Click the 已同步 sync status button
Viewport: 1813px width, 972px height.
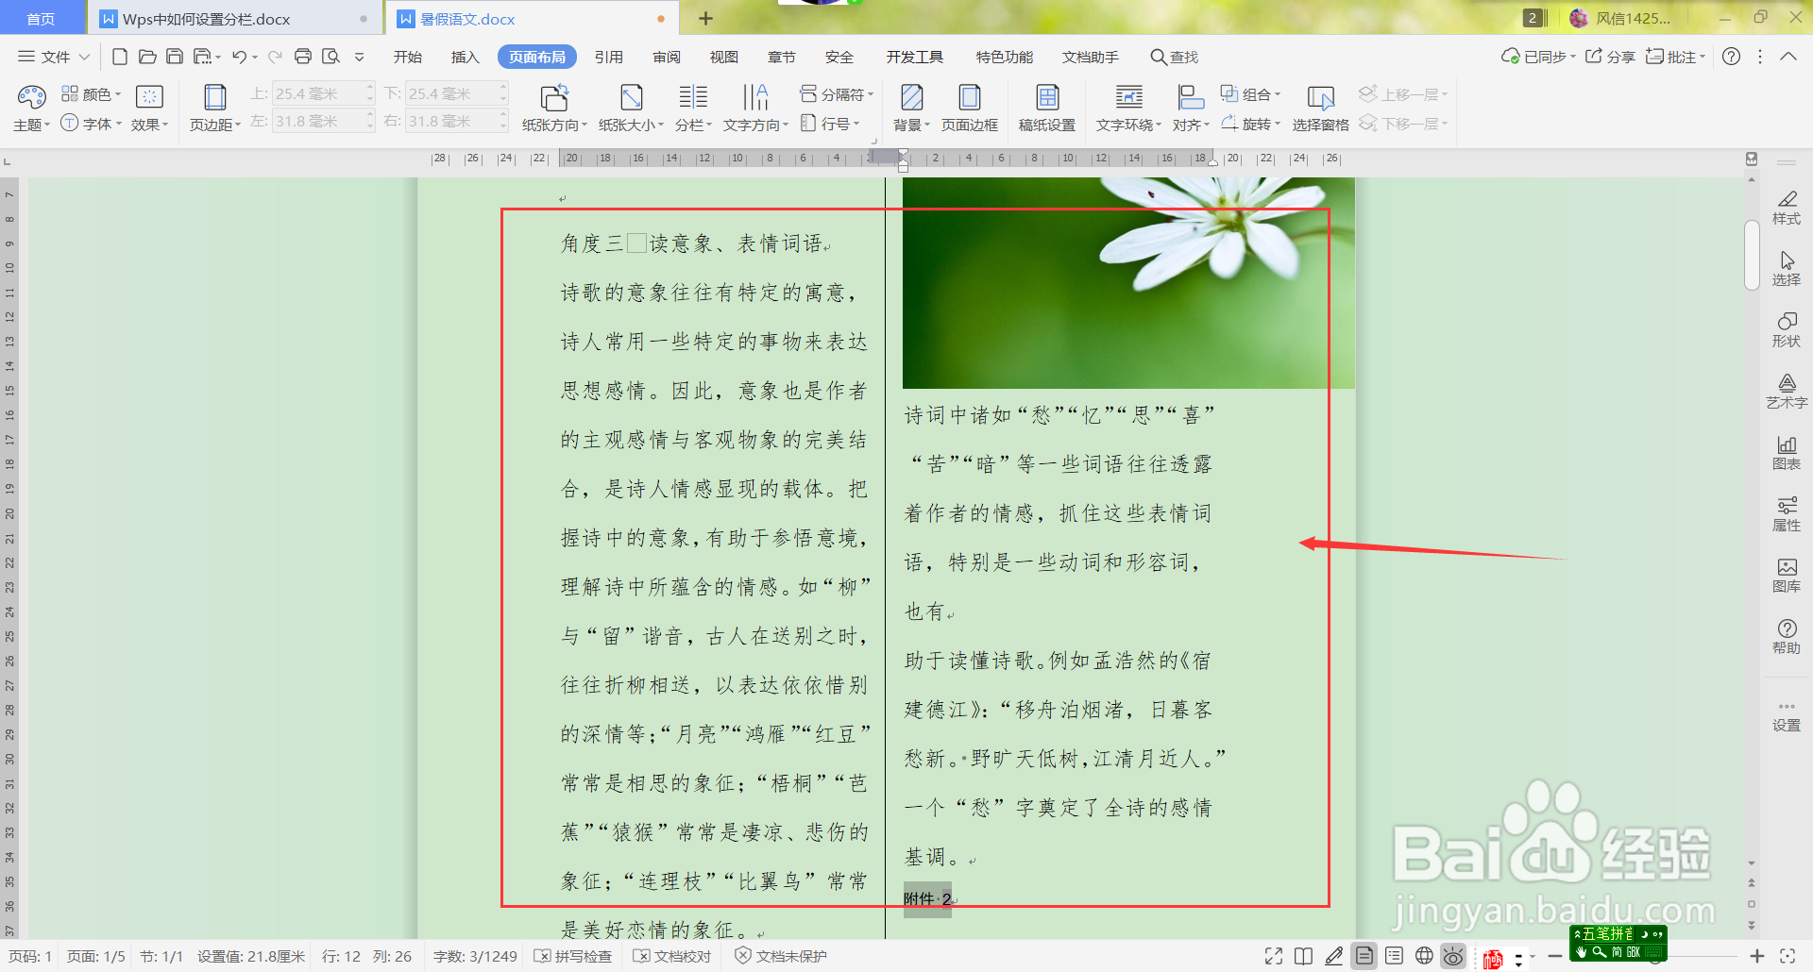pyautogui.click(x=1535, y=56)
